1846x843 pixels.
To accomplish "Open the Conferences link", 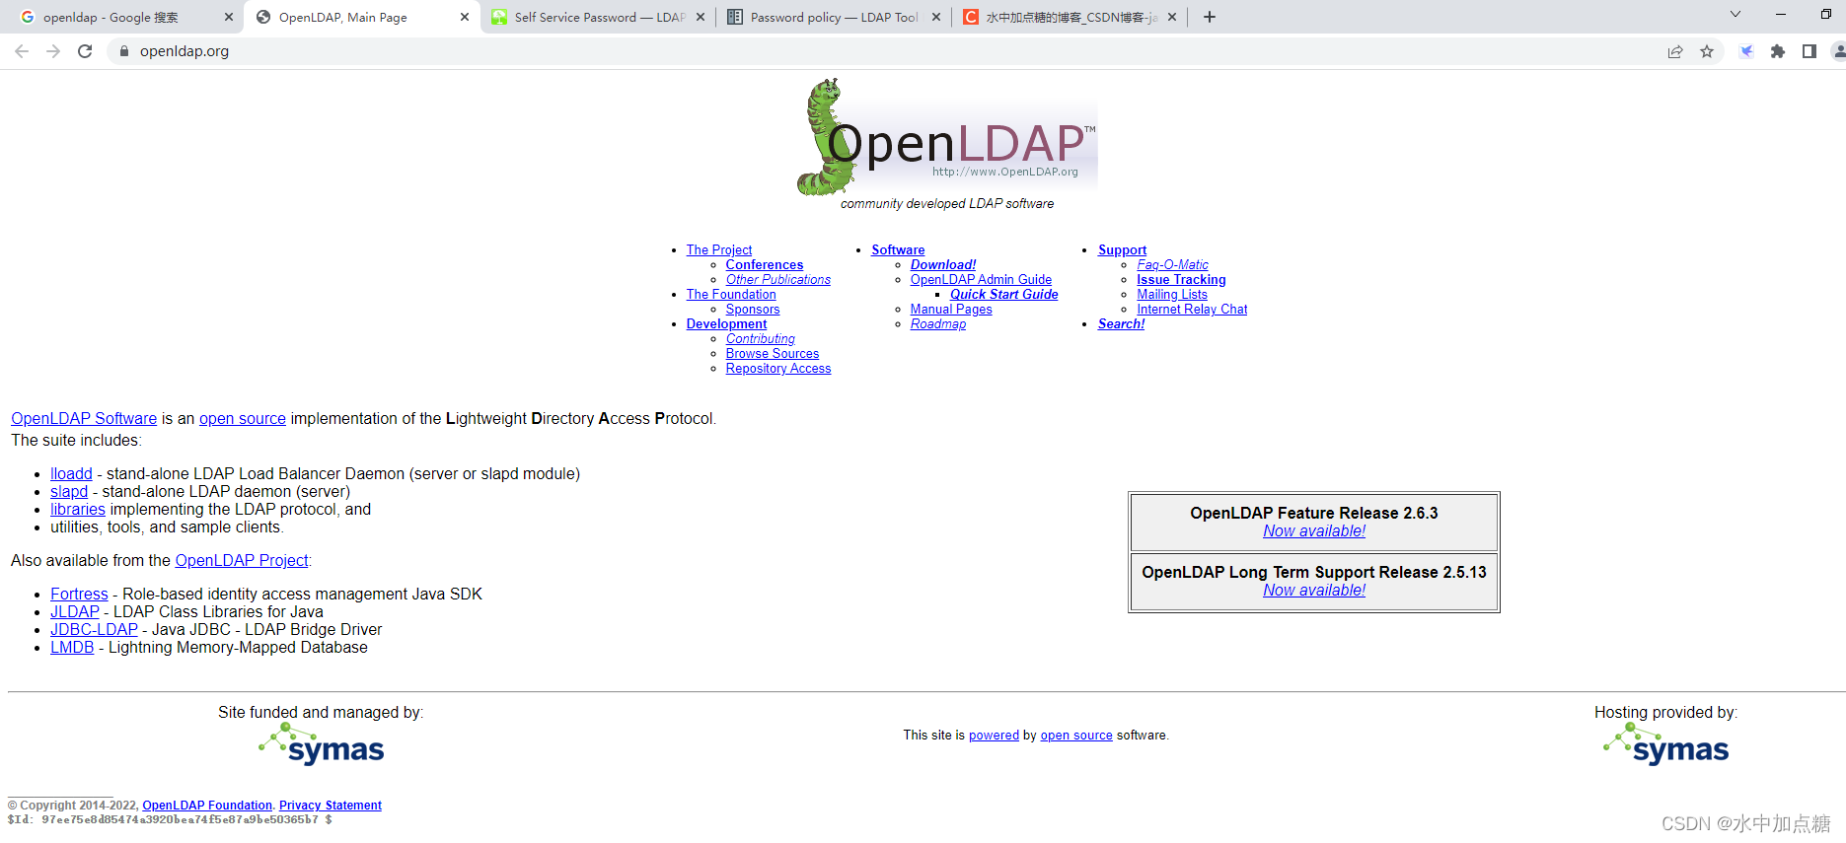I will [x=765, y=265].
